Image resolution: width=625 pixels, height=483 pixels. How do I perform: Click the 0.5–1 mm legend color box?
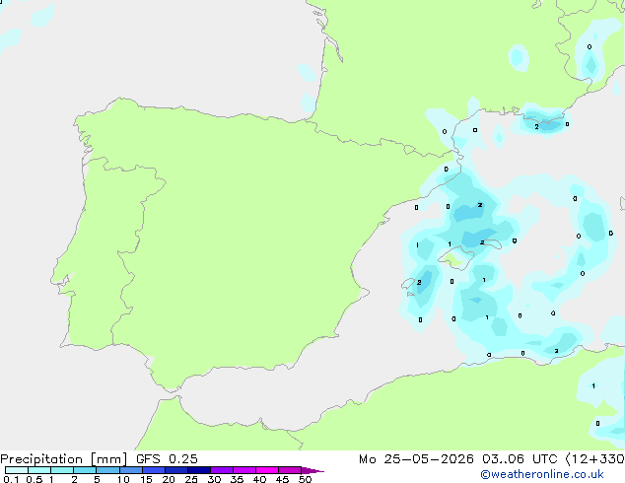(x=39, y=470)
